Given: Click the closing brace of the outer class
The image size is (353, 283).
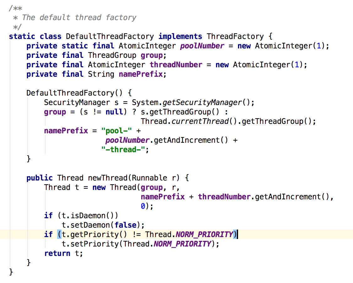Looking at the screenshot, I should coord(11,272).
